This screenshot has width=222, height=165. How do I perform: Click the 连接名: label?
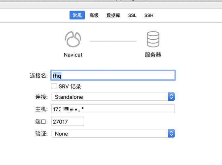click(39, 76)
